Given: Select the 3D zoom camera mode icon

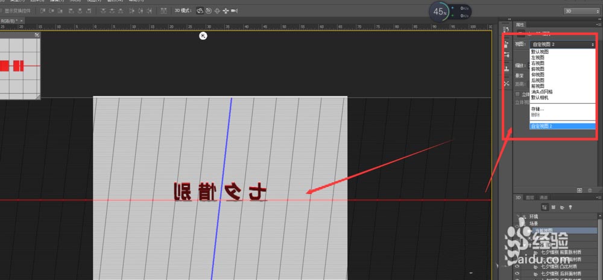Looking at the screenshot, I should point(234,11).
